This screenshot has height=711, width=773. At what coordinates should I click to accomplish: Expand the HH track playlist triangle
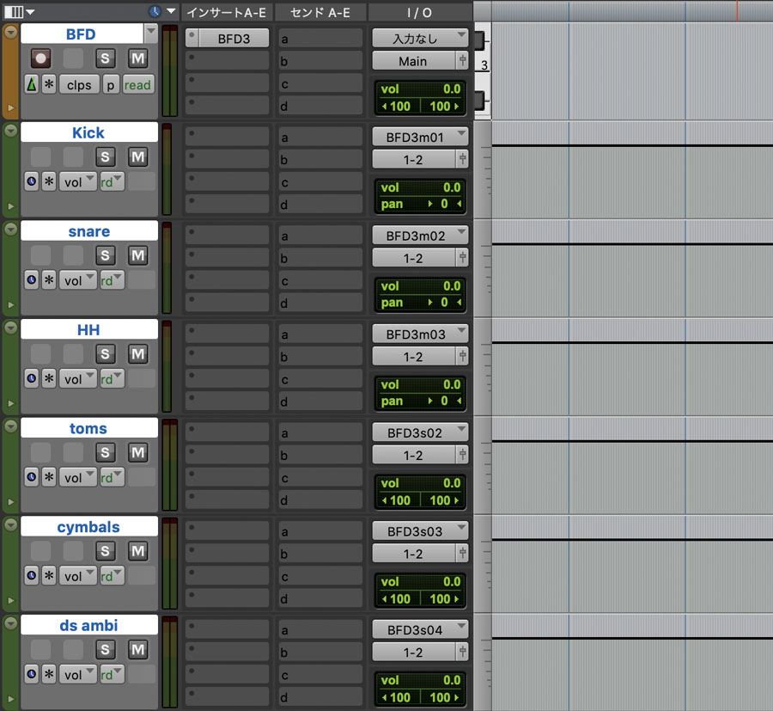[11, 403]
